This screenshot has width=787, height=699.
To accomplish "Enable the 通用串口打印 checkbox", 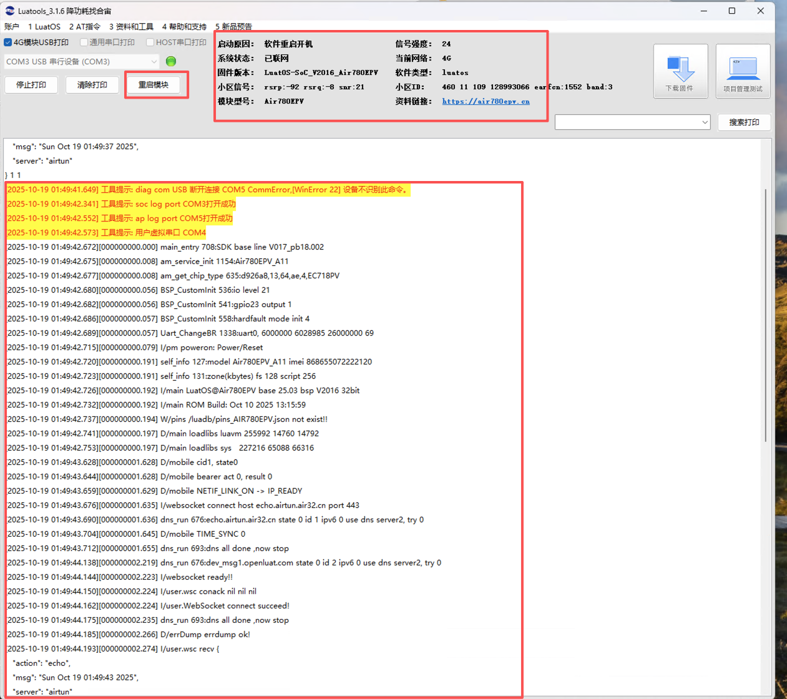I will pos(84,42).
